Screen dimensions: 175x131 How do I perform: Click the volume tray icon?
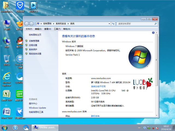tap(157, 128)
